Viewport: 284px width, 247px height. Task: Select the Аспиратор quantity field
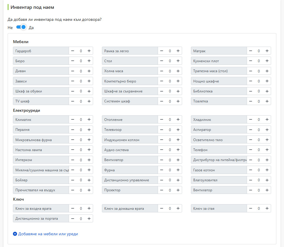click(x=259, y=130)
